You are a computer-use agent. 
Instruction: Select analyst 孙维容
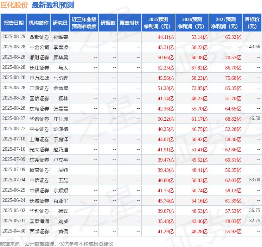[x=60, y=37]
